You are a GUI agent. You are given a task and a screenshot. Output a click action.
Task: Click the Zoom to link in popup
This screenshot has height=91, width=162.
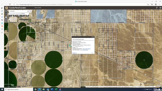tap(74, 53)
